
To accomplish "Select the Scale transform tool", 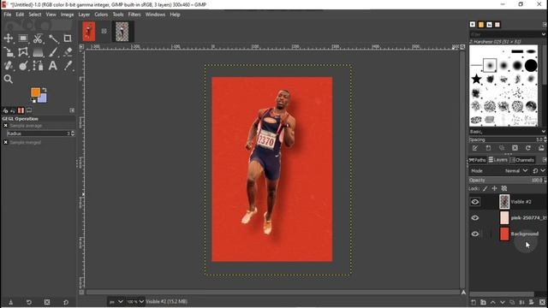I will [x=9, y=52].
